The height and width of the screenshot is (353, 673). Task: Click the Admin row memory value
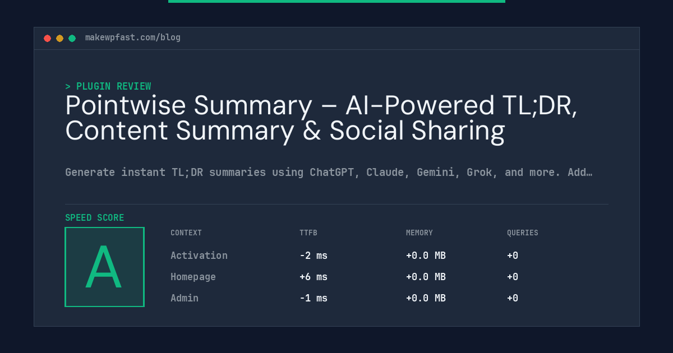tap(426, 298)
